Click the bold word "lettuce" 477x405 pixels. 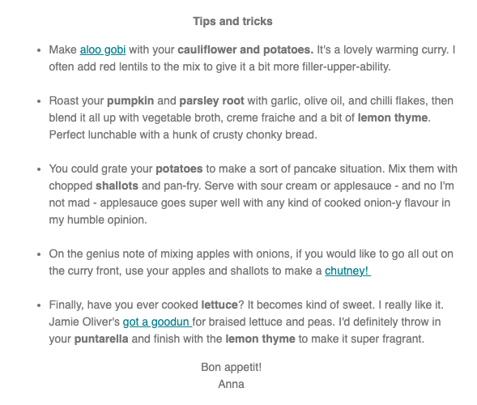(x=219, y=305)
